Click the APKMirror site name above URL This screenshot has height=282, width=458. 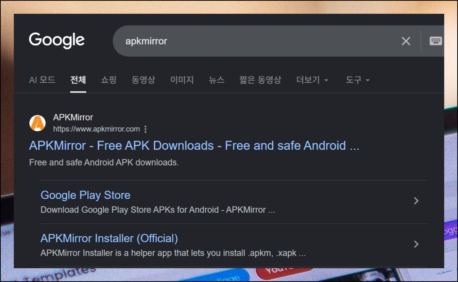click(73, 117)
